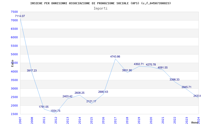Click the 2121.17 value label
The height and width of the screenshot is (125, 201).
coord(91,101)
